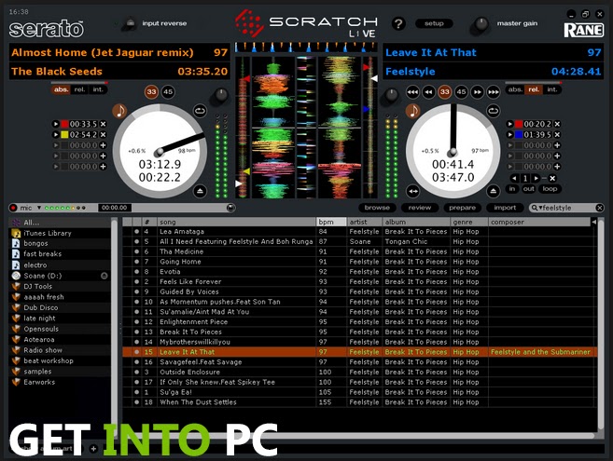613x461 pixels.
Task: Open the review tab
Action: pos(420,208)
